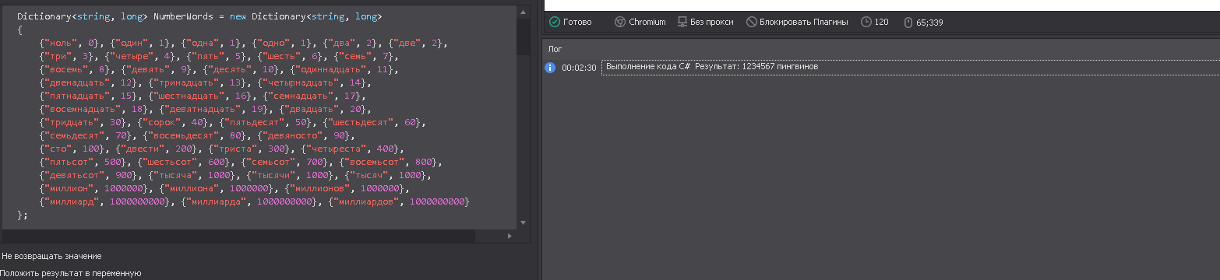This screenshot has height=280, width=1220.
Task: Click the code editor vertical scrollbar down arrow
Action: 524,222
